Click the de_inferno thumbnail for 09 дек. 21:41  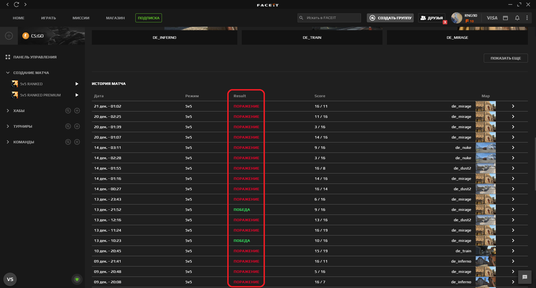(486, 261)
